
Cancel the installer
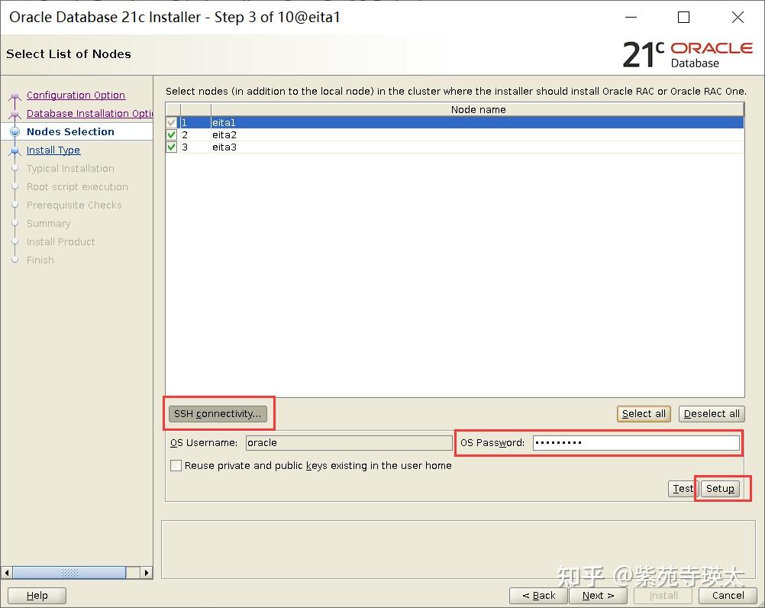click(728, 595)
